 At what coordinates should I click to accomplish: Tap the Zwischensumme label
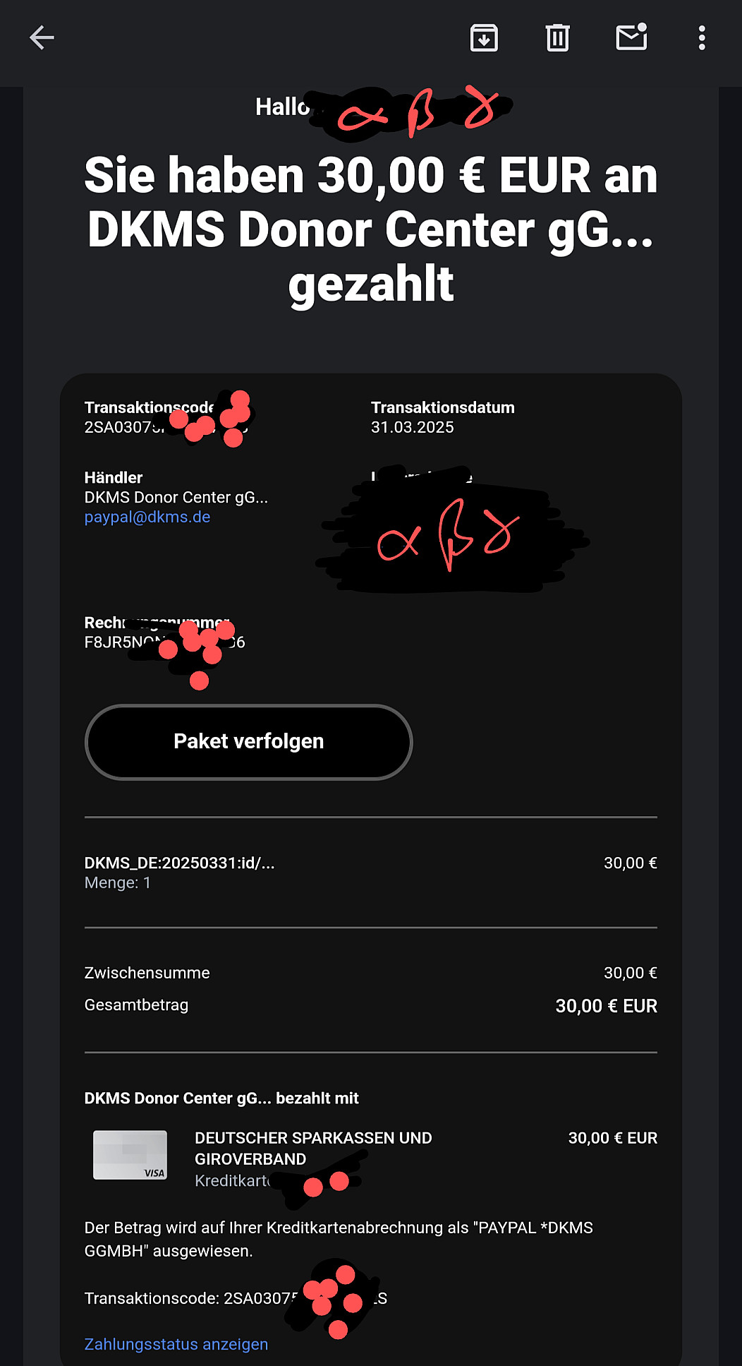[147, 973]
